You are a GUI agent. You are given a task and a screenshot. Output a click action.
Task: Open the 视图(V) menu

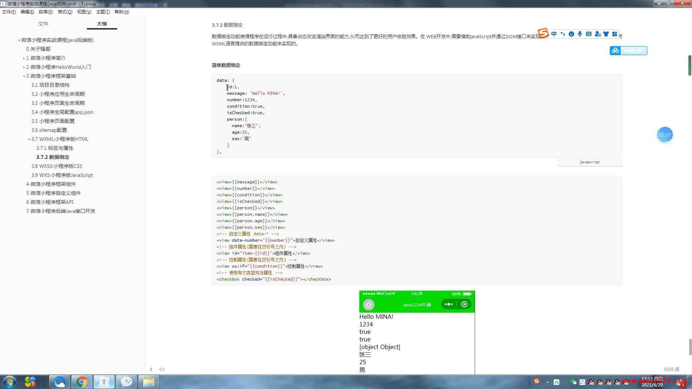pos(84,12)
